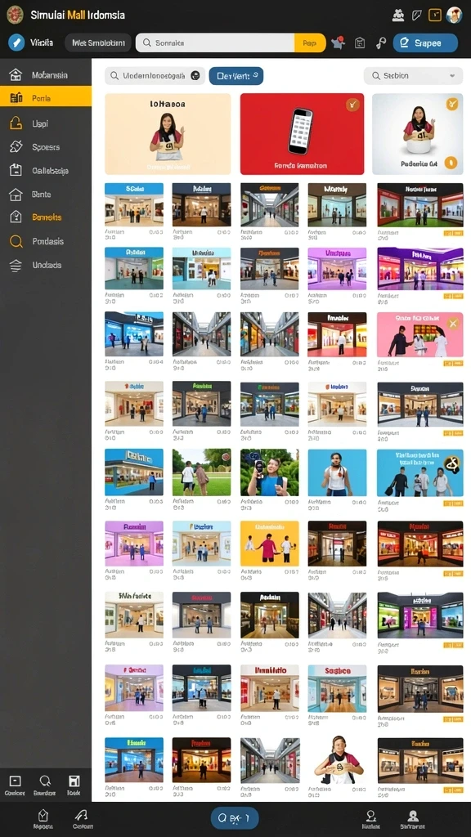The width and height of the screenshot is (471, 837).
Task: Click the yellow Pap search button
Action: click(x=310, y=43)
